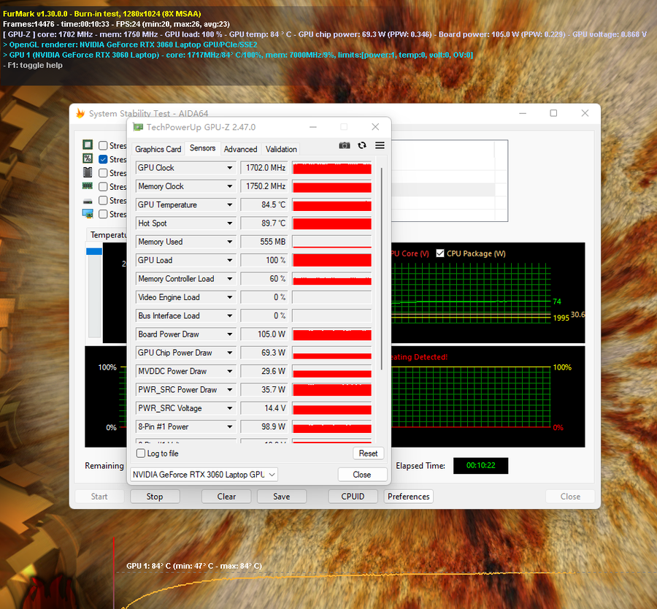Expand the GPU Clock sensor dropdown
The width and height of the screenshot is (657, 609).
pyautogui.click(x=229, y=168)
